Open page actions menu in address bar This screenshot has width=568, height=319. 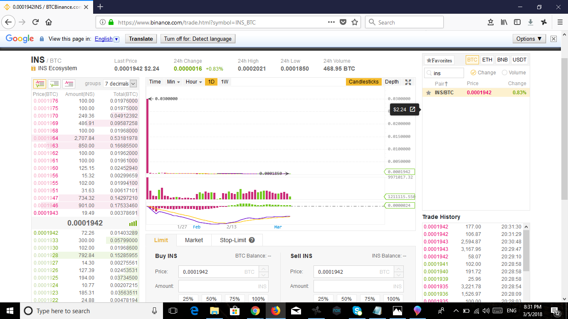(331, 22)
